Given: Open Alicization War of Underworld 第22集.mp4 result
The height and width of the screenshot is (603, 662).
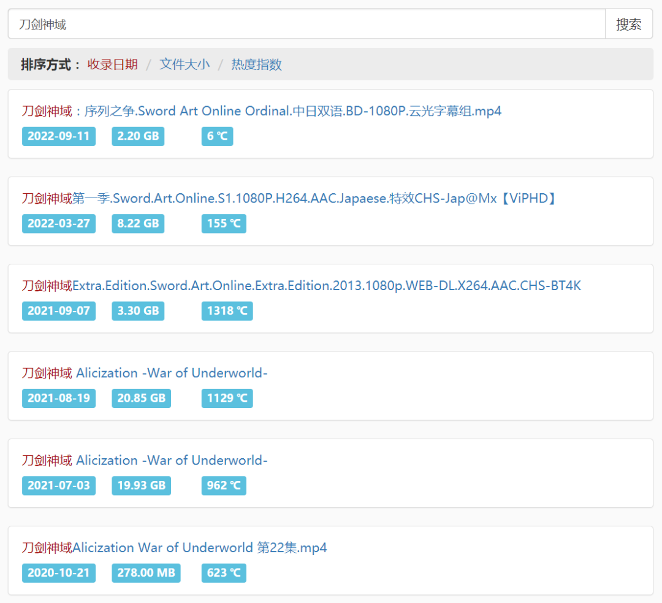Looking at the screenshot, I should 174,548.
